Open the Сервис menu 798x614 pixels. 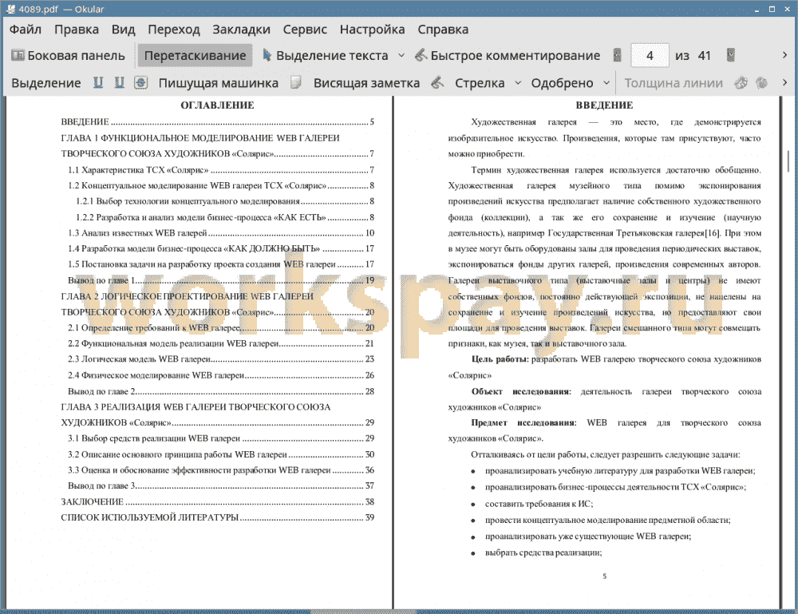click(305, 30)
